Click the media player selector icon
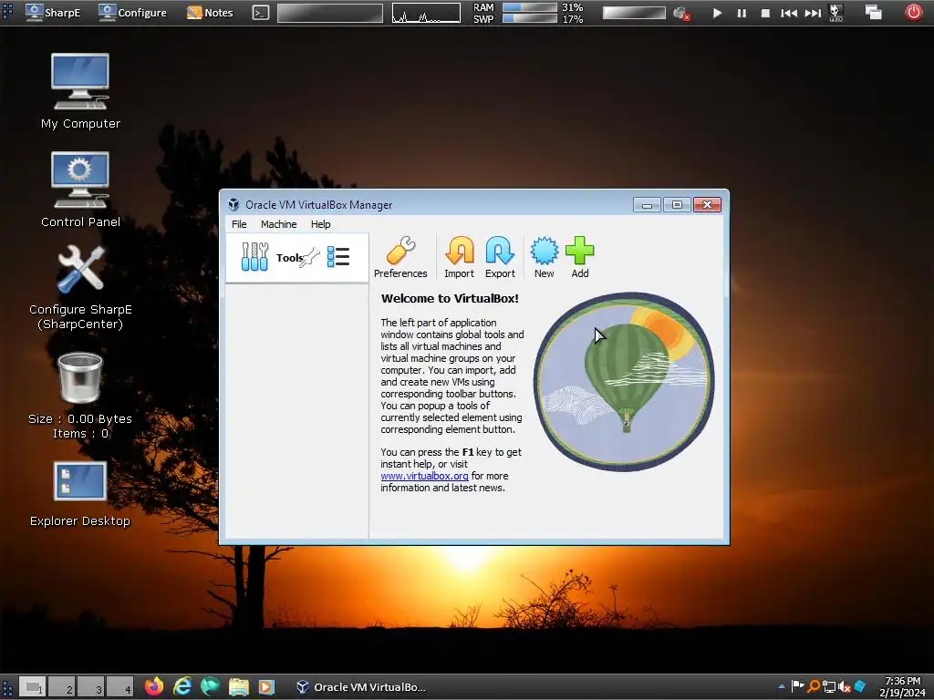Viewport: 934px width, 700px height. (836, 13)
